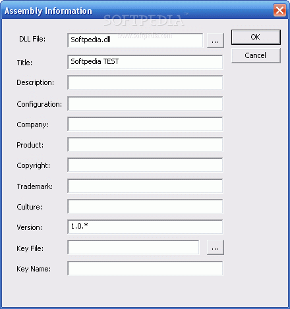
Task: Click the "Configuration:" label
Action: coord(40,104)
